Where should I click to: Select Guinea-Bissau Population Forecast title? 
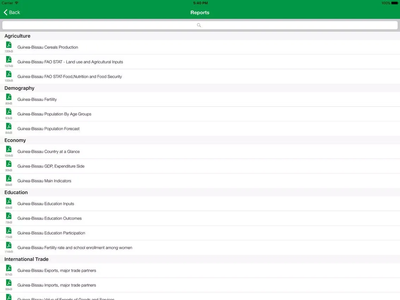coord(49,129)
